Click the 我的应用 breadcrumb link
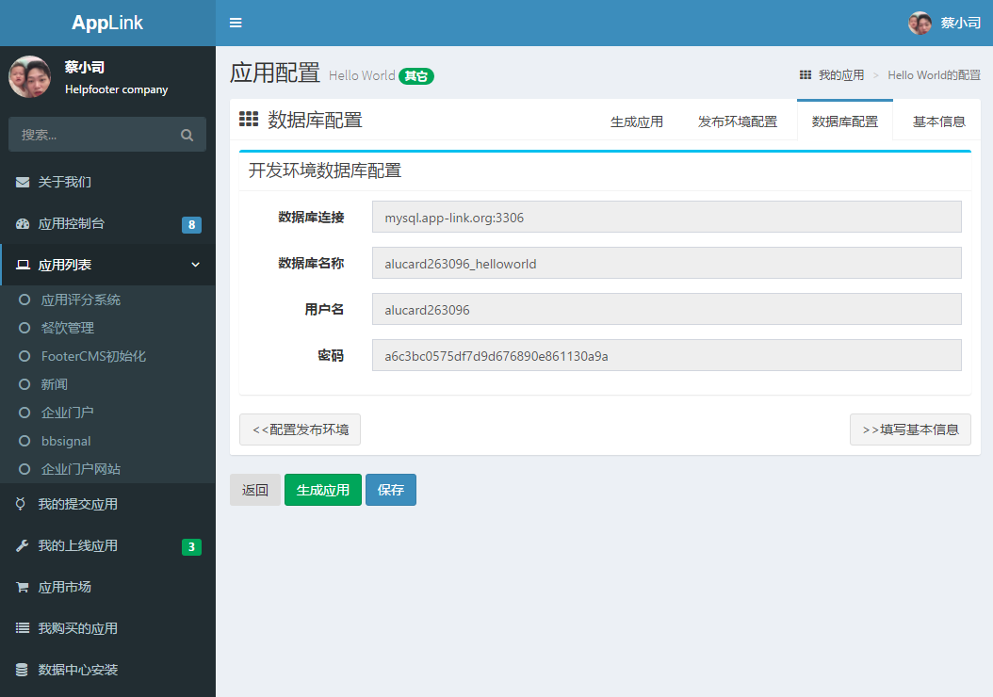The width and height of the screenshot is (993, 697). (841, 75)
